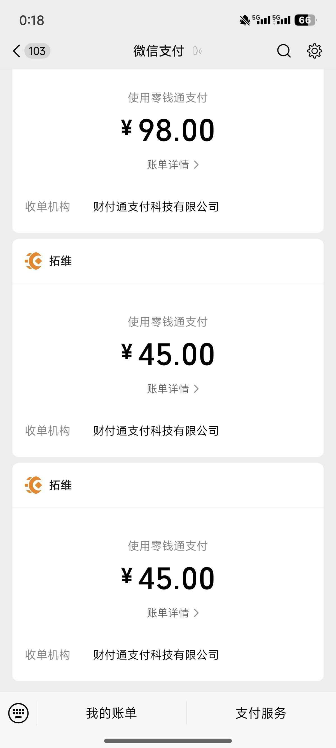Screen dimensions: 336x748
Task: Tap the first 拓维 merchant name
Action: 60,261
